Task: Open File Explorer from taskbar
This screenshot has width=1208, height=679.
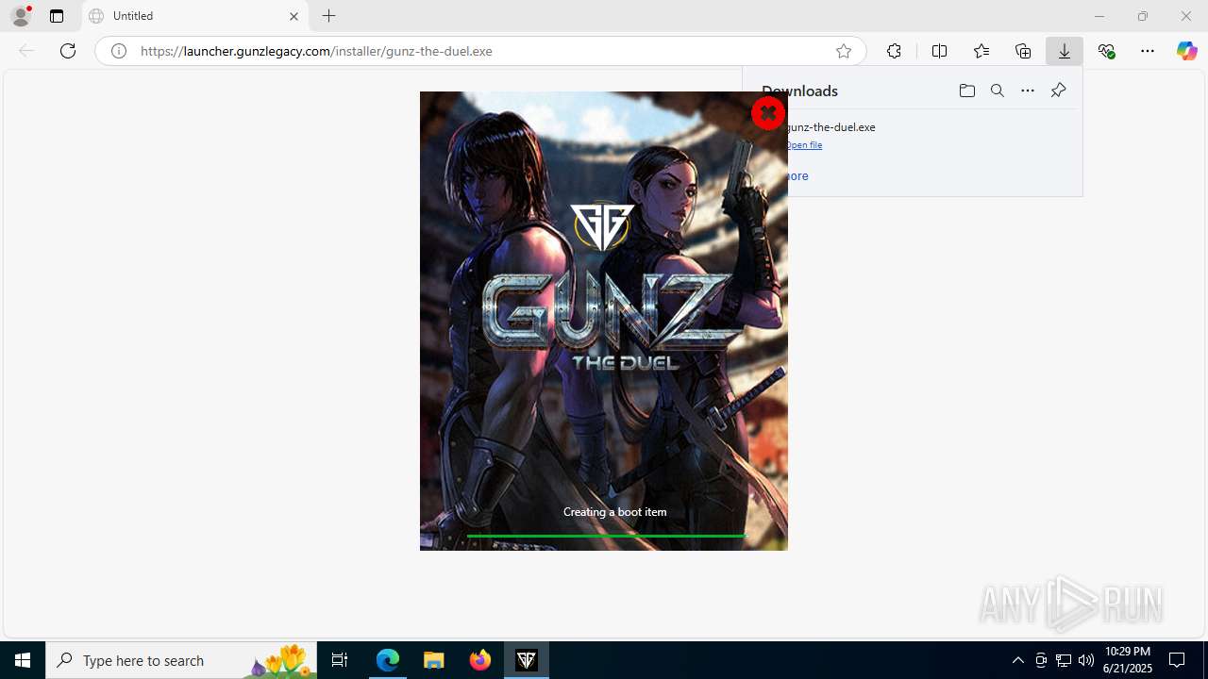Action: [x=434, y=660]
